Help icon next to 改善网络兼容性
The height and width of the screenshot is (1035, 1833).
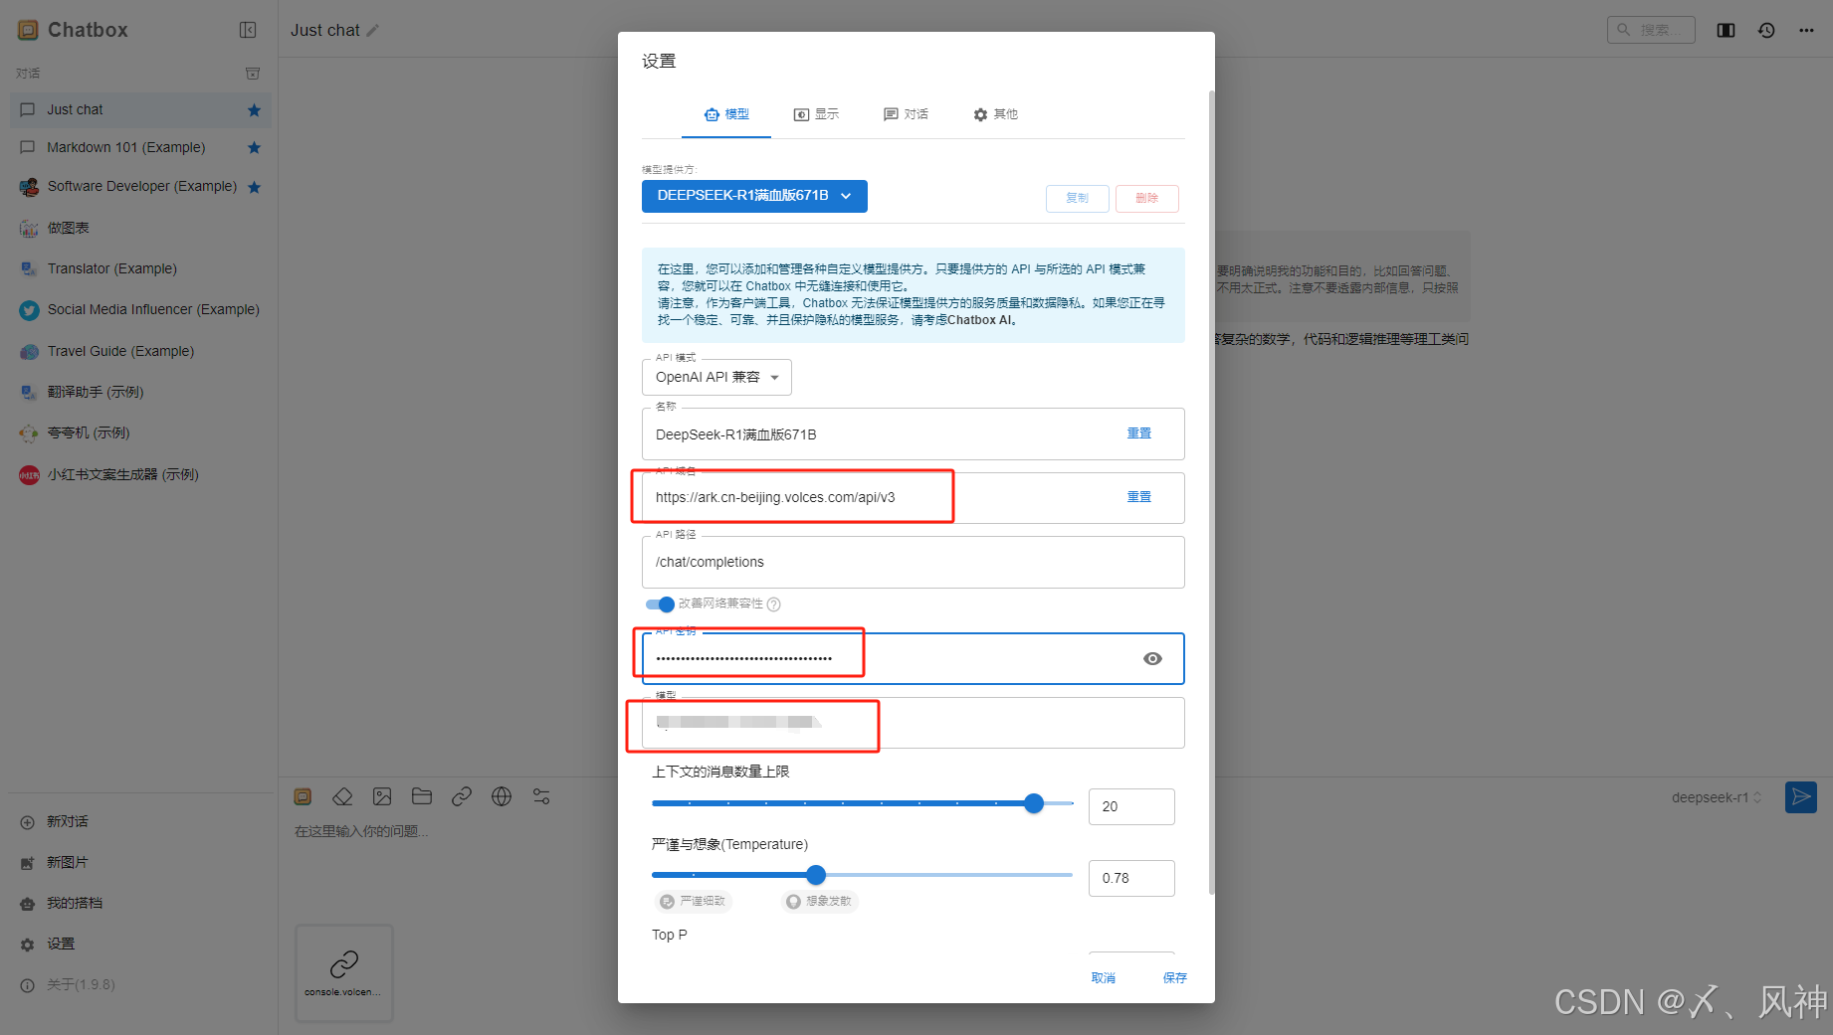[774, 604]
